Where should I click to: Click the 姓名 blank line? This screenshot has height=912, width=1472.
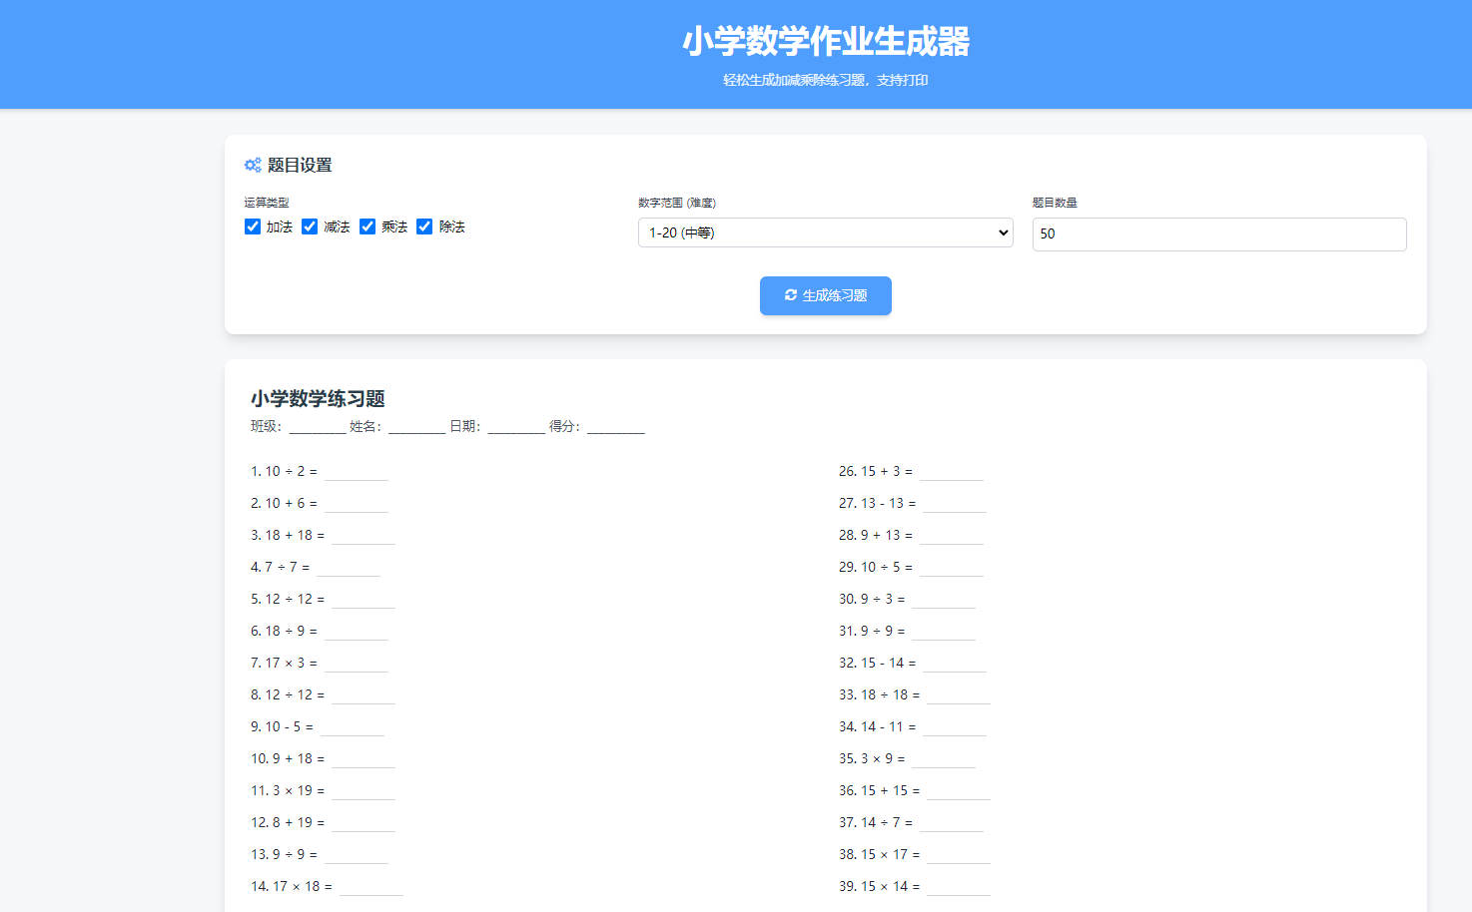(x=416, y=427)
